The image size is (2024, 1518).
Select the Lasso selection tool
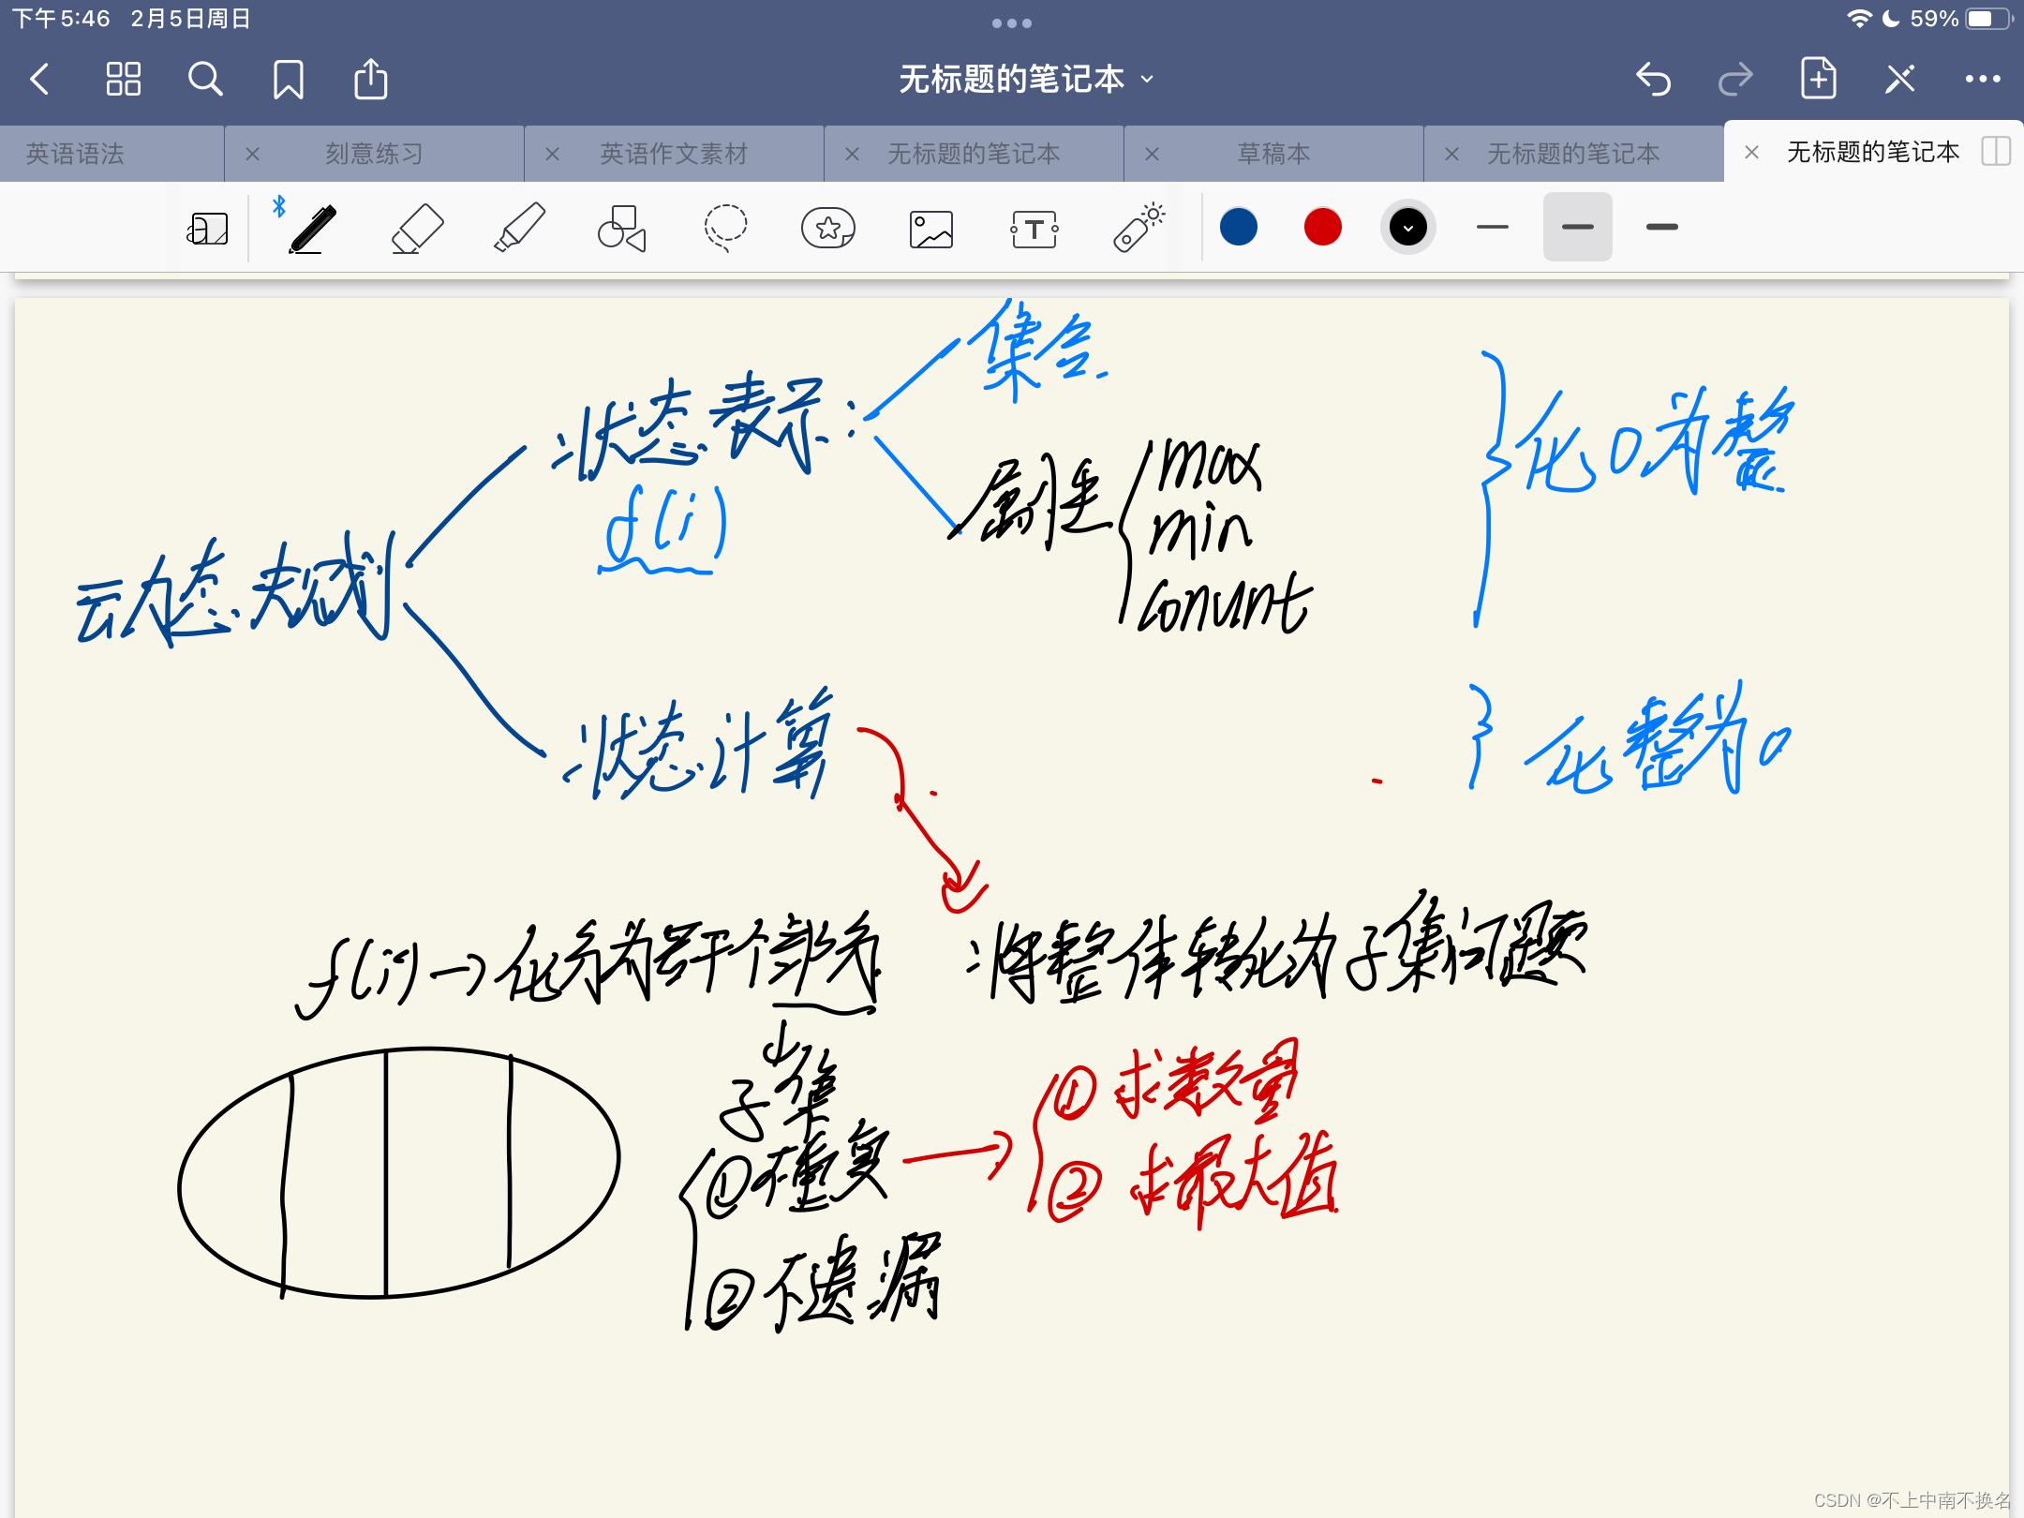point(724,227)
